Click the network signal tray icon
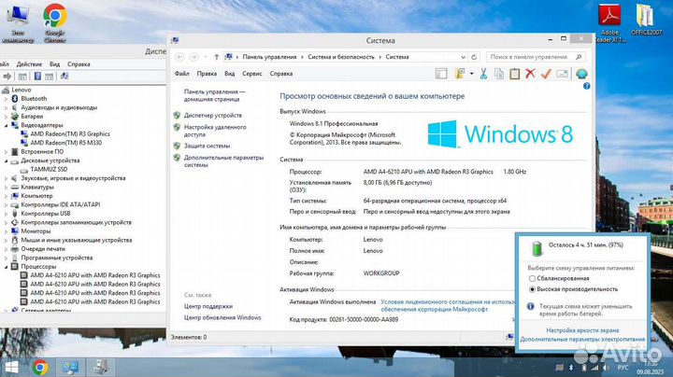The image size is (673, 377). pyautogui.click(x=594, y=368)
